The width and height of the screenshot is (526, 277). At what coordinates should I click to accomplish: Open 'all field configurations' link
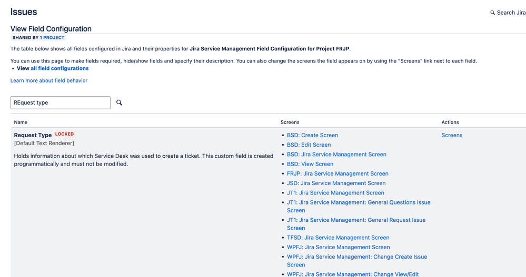[x=59, y=68]
